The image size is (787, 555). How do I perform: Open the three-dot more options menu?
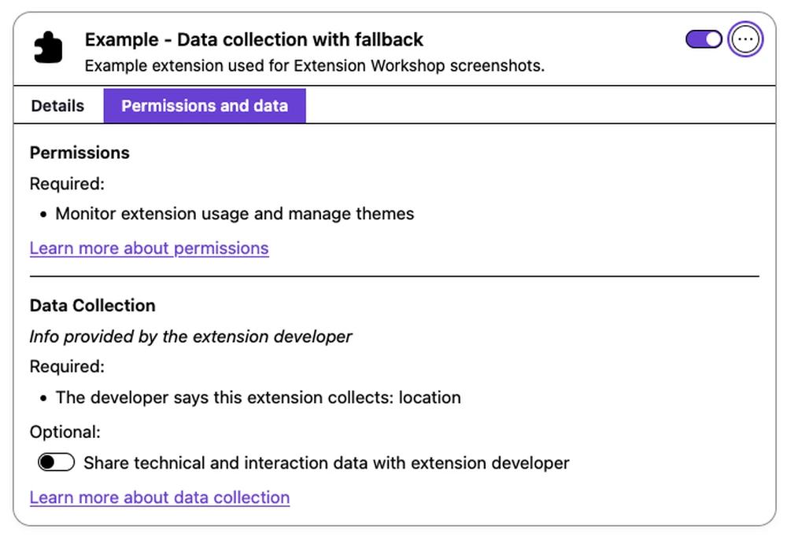tap(745, 39)
